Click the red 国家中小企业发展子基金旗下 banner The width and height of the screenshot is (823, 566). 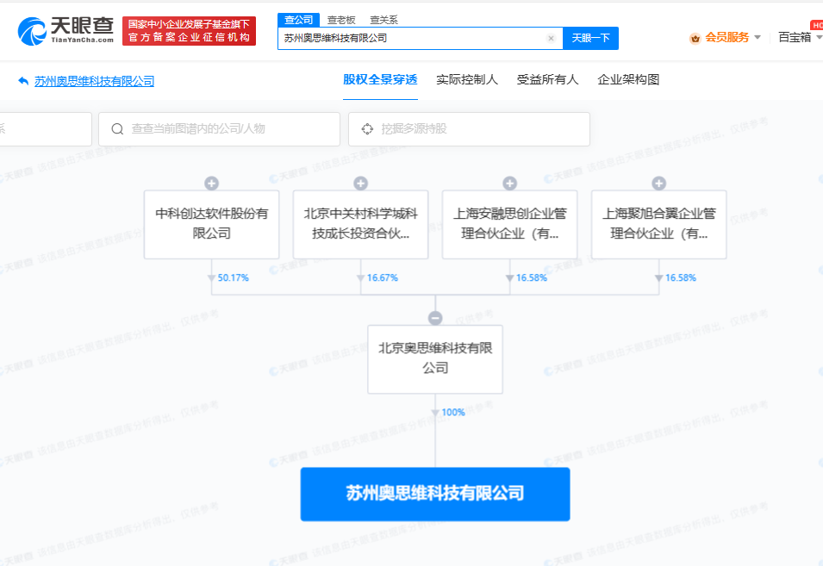click(189, 31)
